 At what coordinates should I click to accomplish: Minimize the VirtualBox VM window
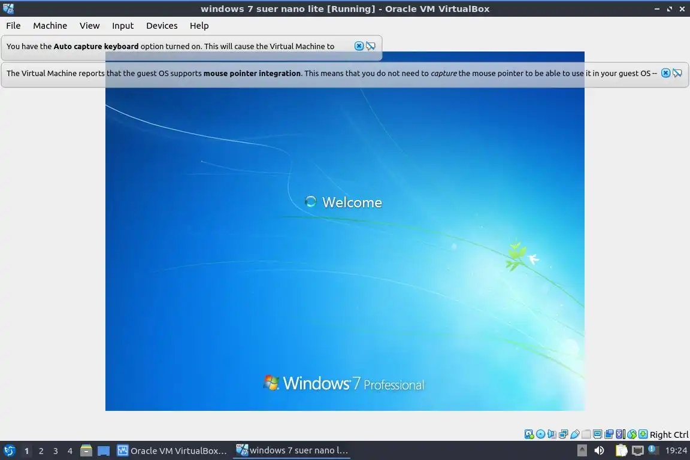tap(657, 9)
